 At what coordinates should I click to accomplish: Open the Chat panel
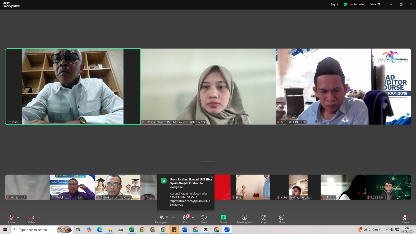[185, 219]
